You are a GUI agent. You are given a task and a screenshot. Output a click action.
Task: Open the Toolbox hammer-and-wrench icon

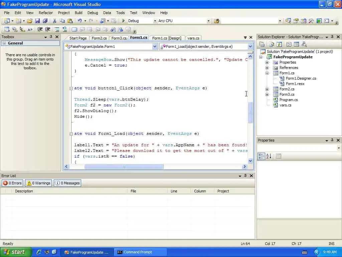pyautogui.click(x=311, y=21)
